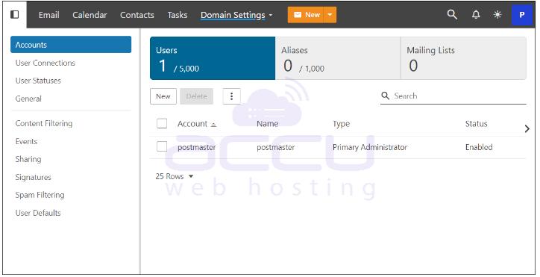The image size is (540, 277).
Task: Toggle the sidebar panel icon
Action: pyautogui.click(x=14, y=14)
